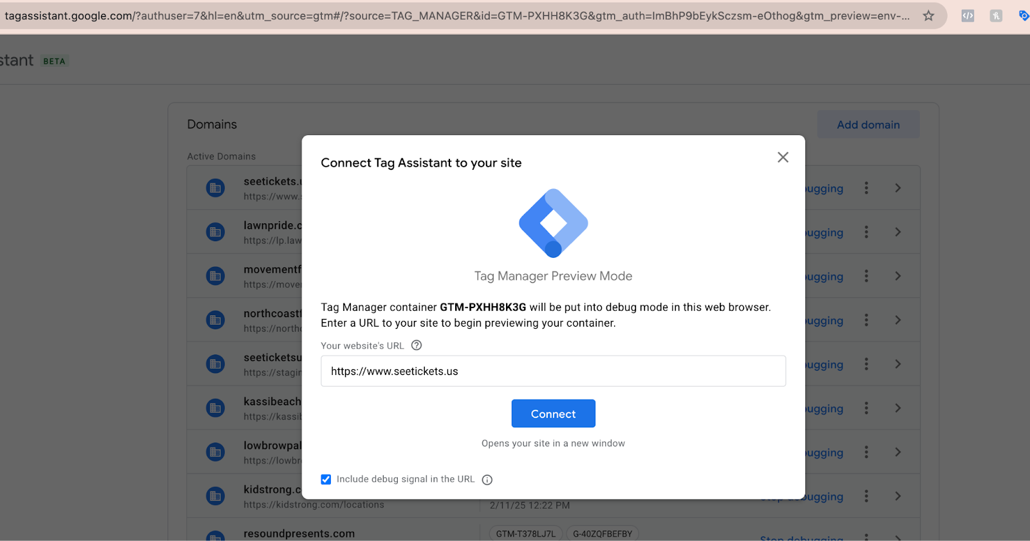
Task: Click the Domains heading
Action: [x=212, y=124]
